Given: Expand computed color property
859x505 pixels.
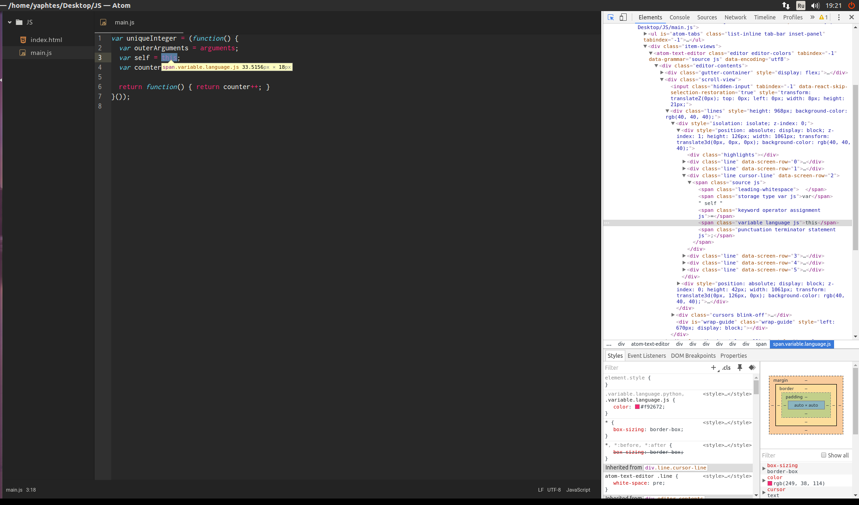Looking at the screenshot, I should tap(764, 481).
